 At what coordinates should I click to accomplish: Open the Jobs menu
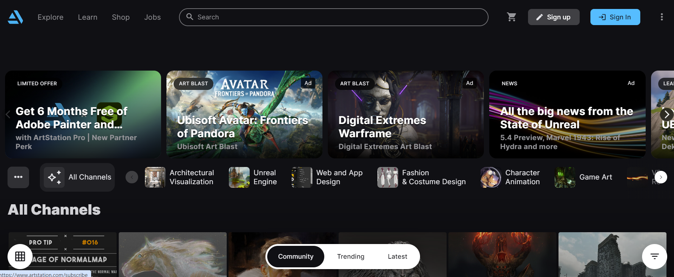click(x=152, y=17)
